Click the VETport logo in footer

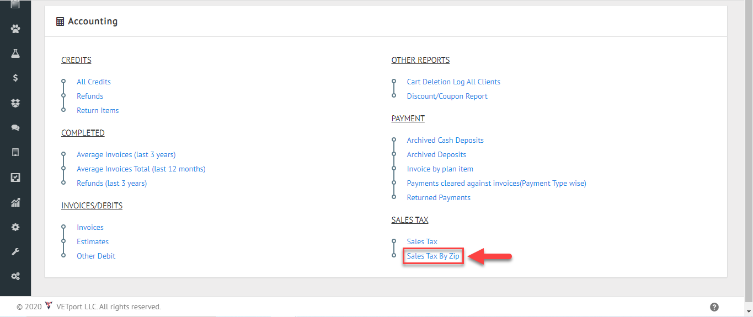[49, 306]
